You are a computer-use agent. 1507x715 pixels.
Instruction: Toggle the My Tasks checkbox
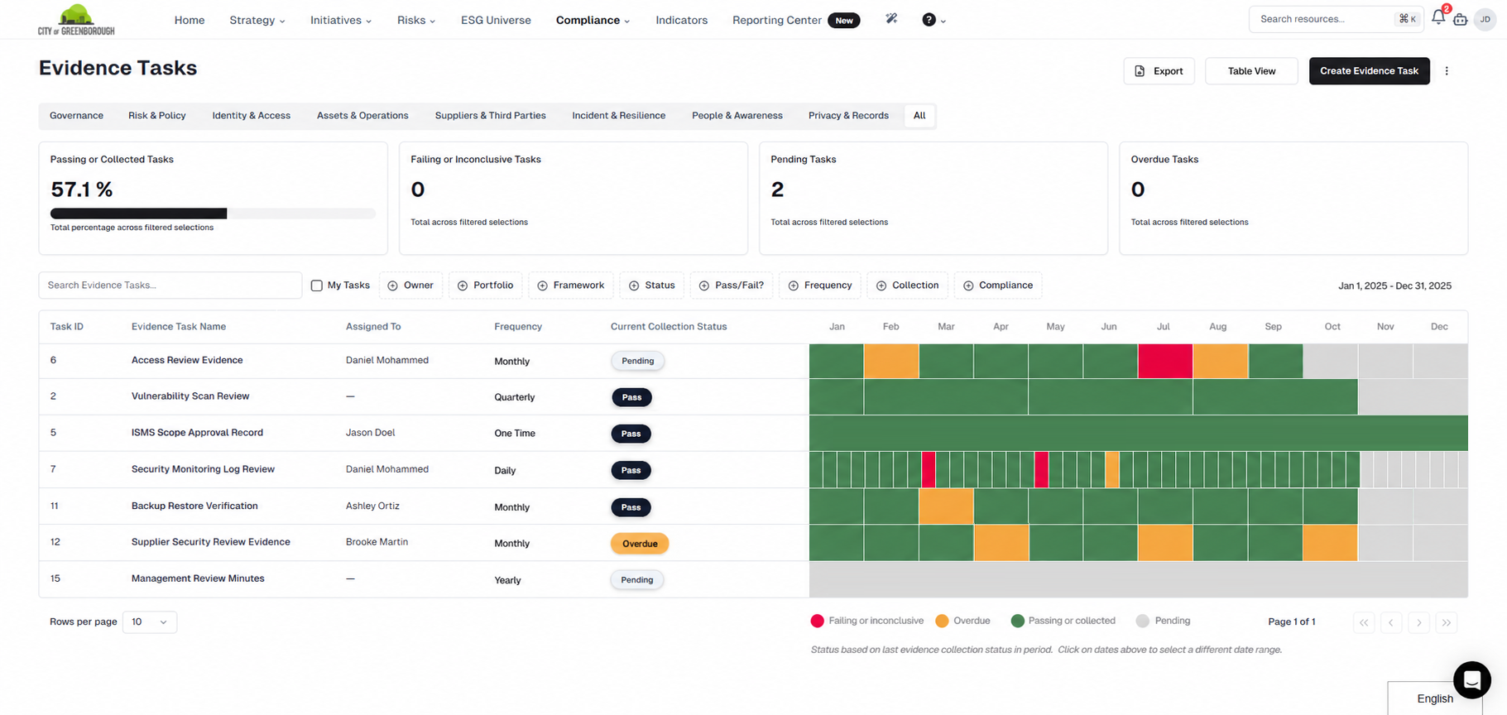[x=316, y=286]
